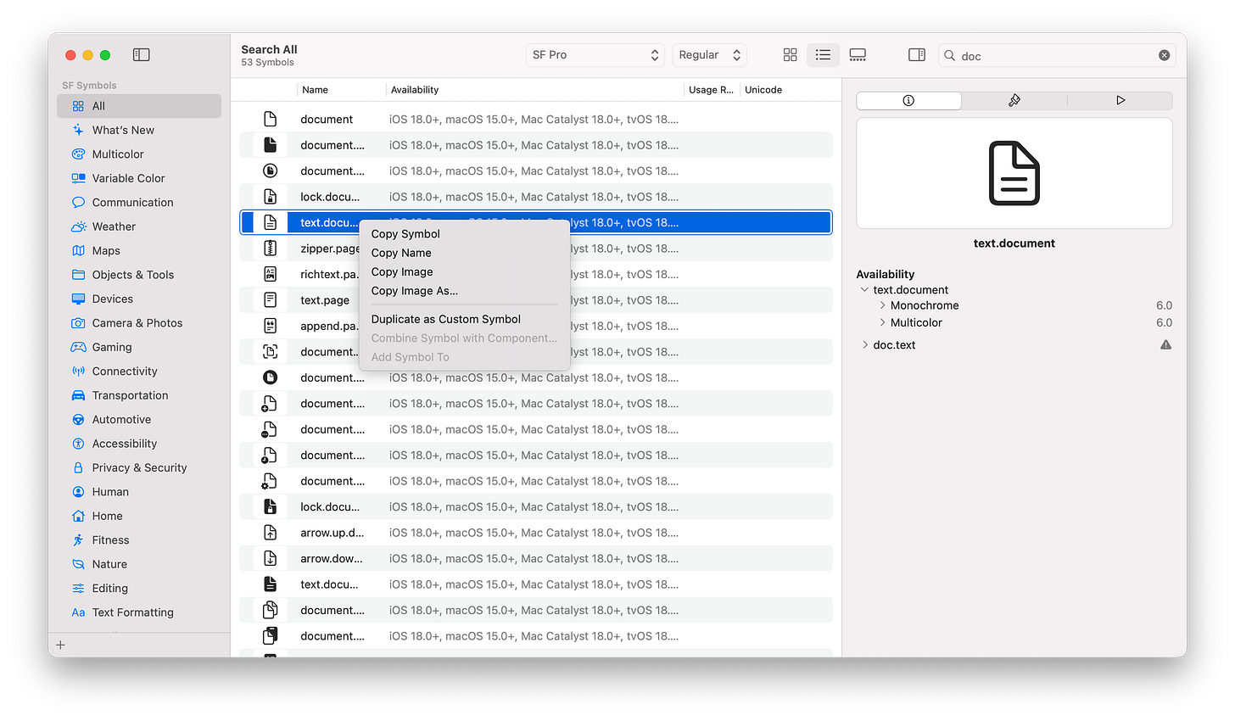The height and width of the screenshot is (721, 1235).
Task: Open the Variable Color category
Action: (x=139, y=179)
